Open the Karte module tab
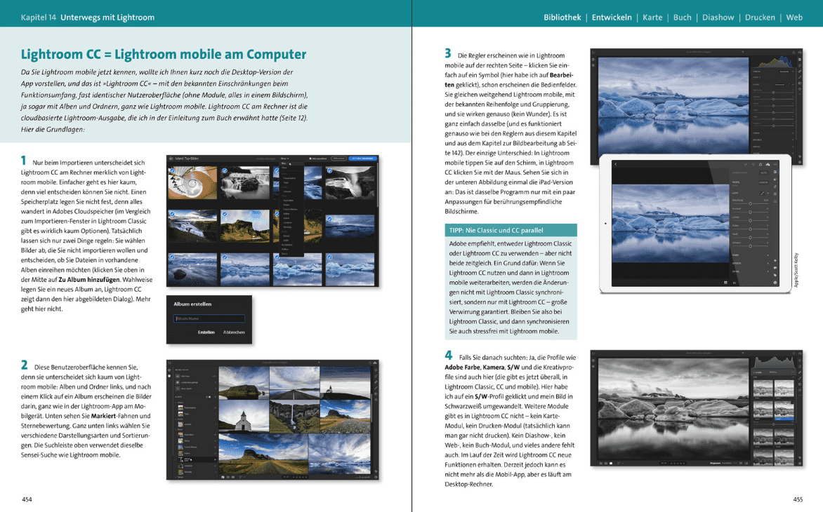Image resolution: width=823 pixels, height=512 pixels. click(x=652, y=18)
